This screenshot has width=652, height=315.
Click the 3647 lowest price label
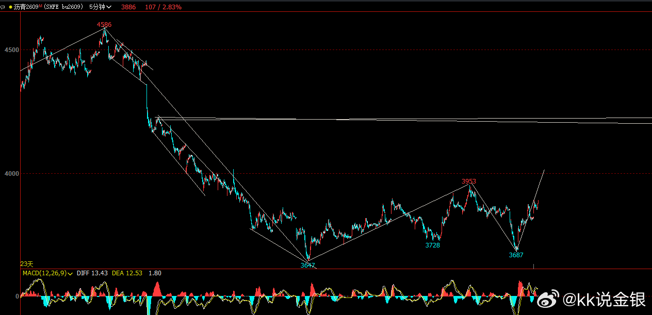pos(308,265)
